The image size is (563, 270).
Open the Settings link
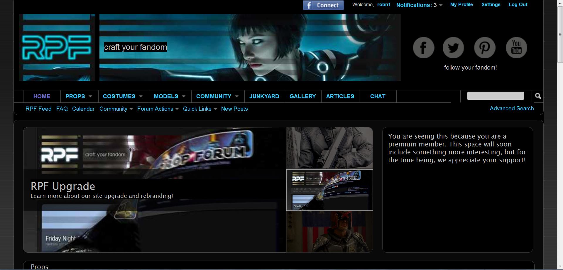point(491,5)
